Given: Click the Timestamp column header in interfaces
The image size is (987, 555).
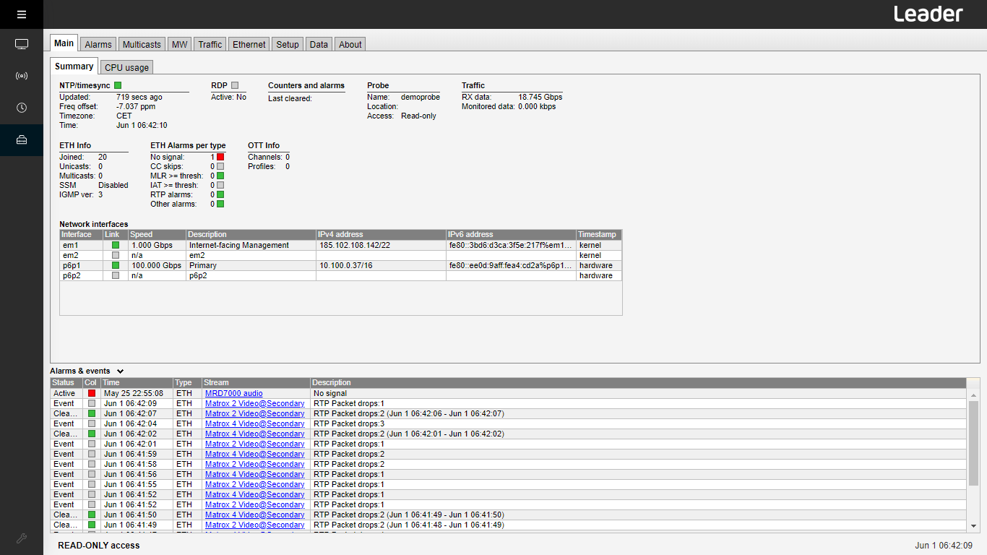Looking at the screenshot, I should coord(599,234).
